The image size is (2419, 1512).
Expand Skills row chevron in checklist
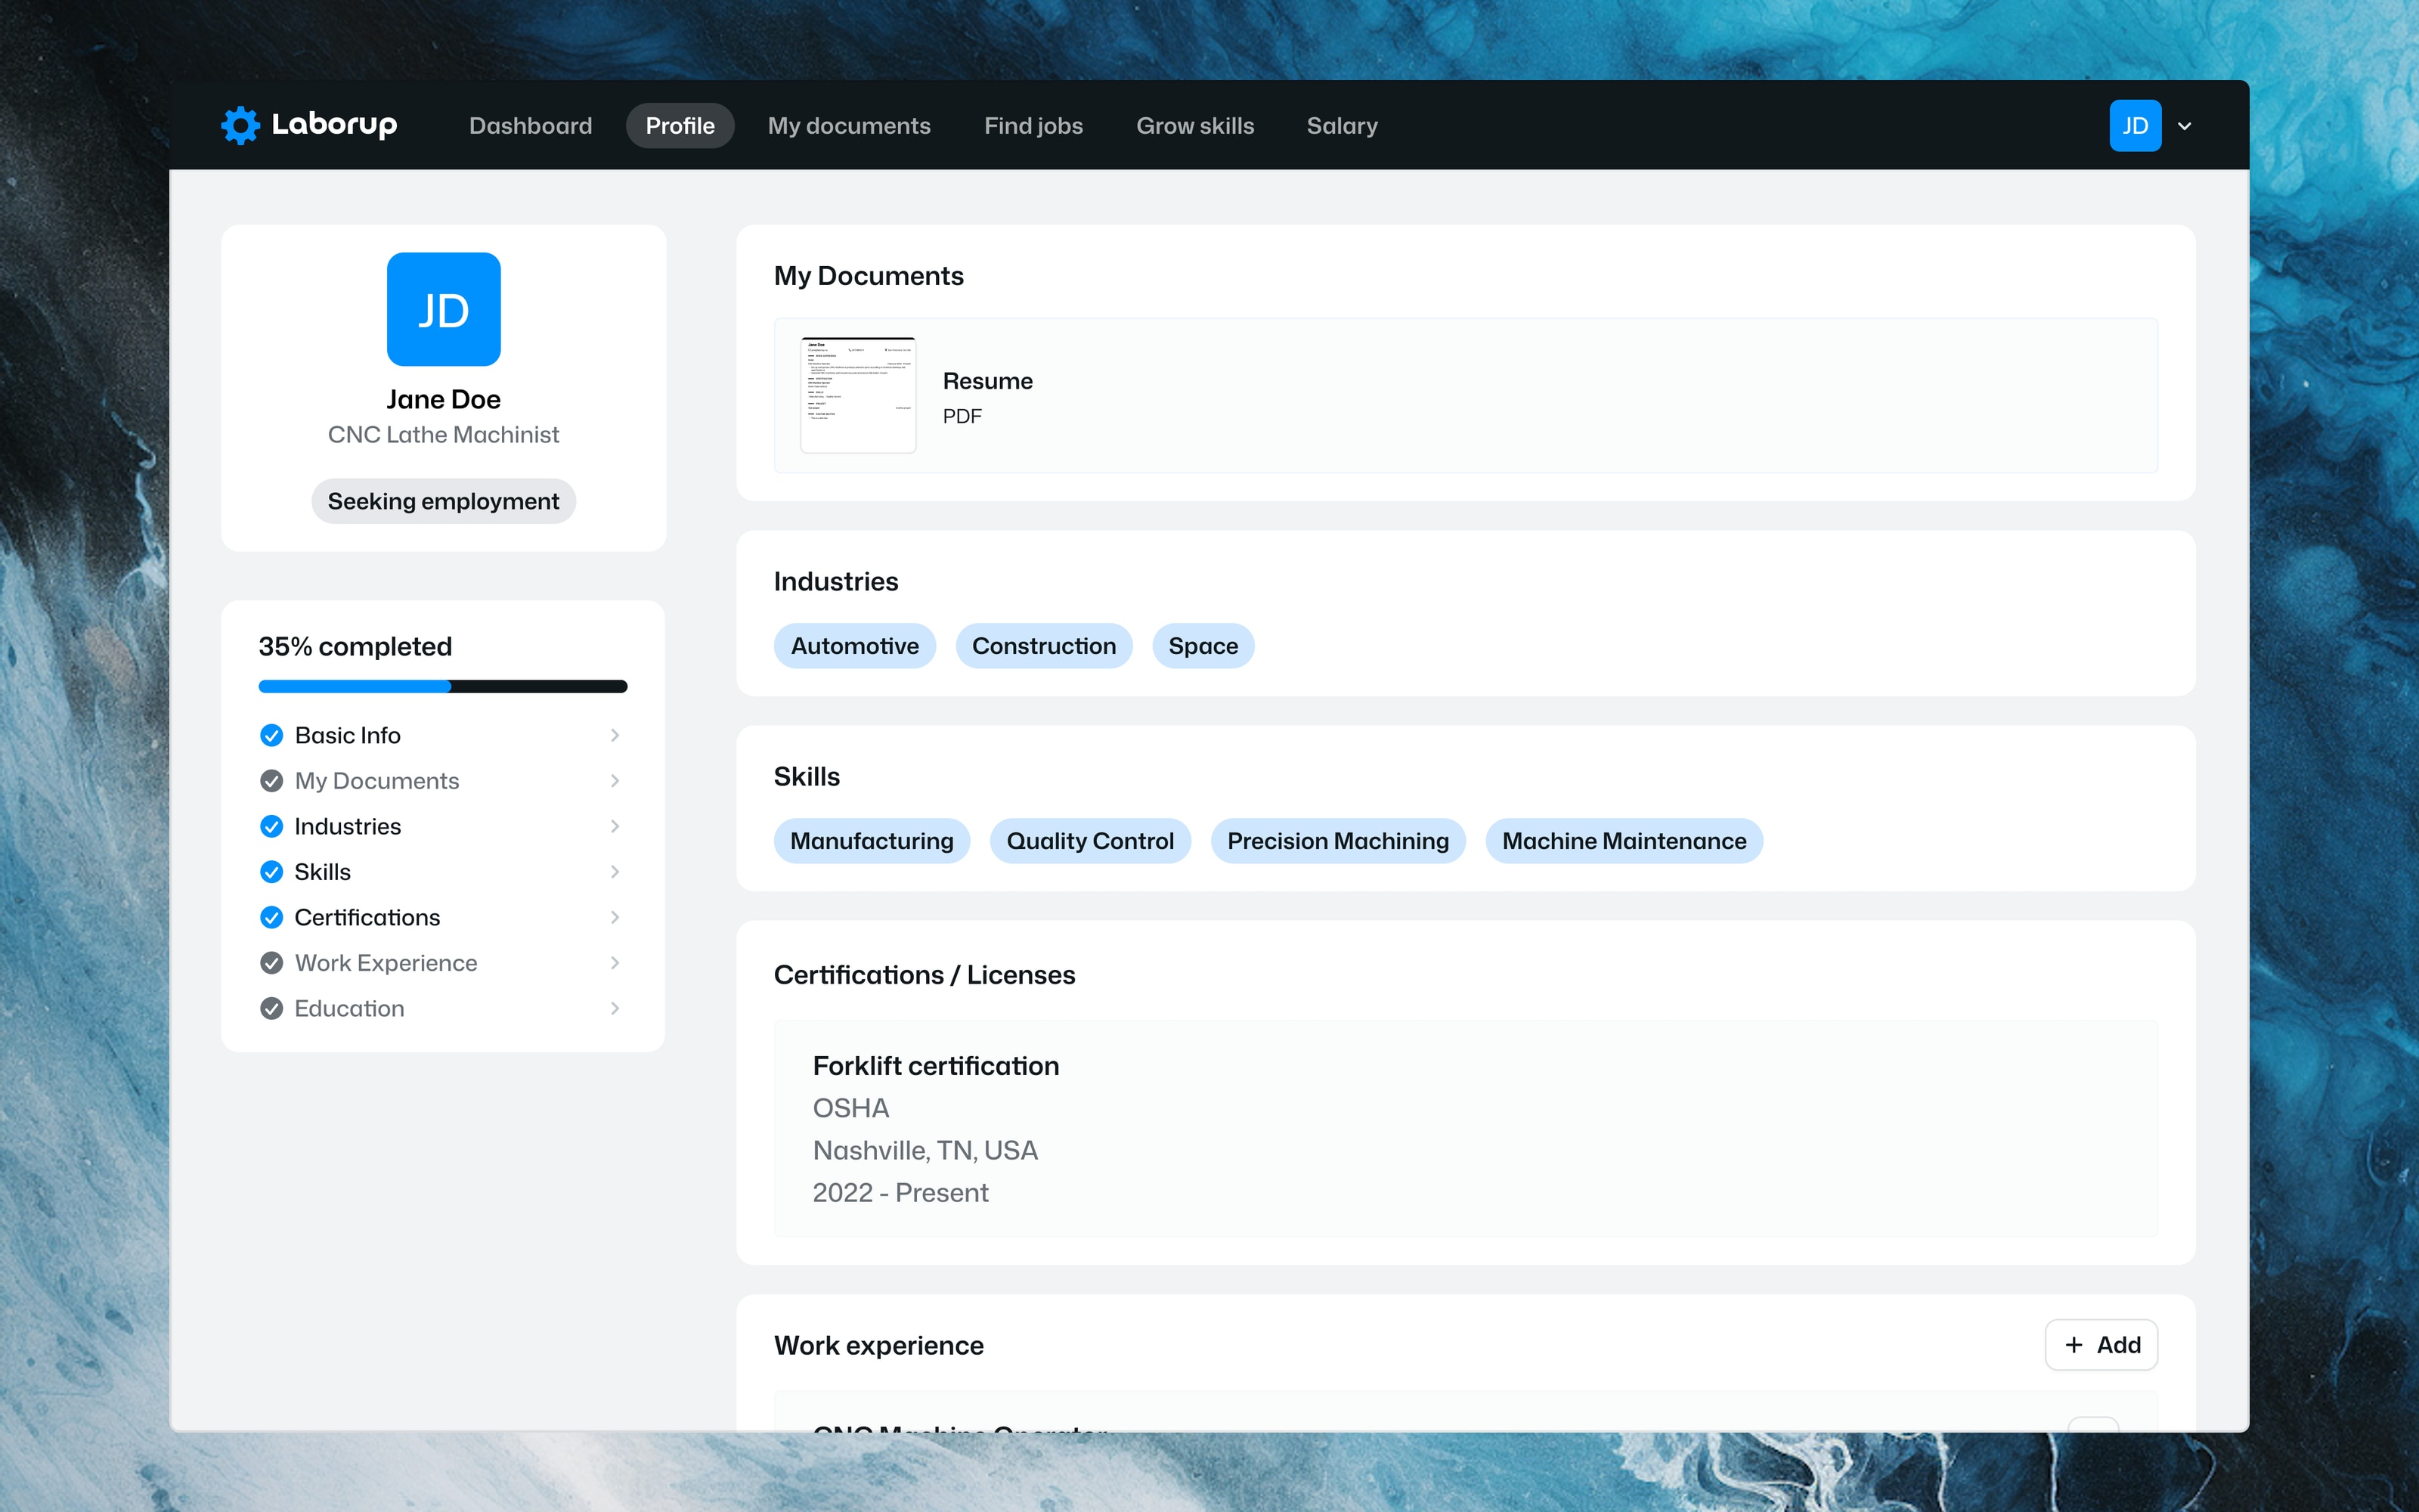coord(615,871)
